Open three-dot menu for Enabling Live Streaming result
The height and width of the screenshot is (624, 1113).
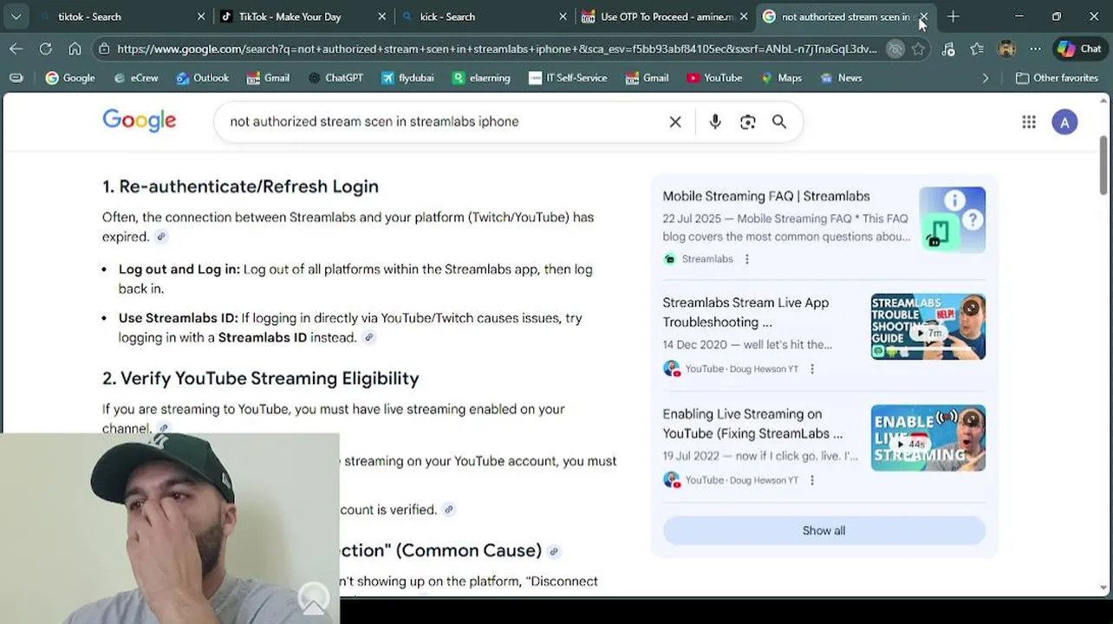(812, 480)
